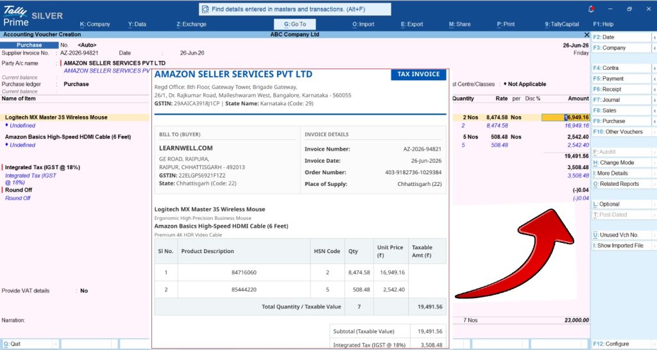This screenshot has width=657, height=350.
Task: Select Amazon Basics HDMI Cable item row
Action: pos(68,137)
